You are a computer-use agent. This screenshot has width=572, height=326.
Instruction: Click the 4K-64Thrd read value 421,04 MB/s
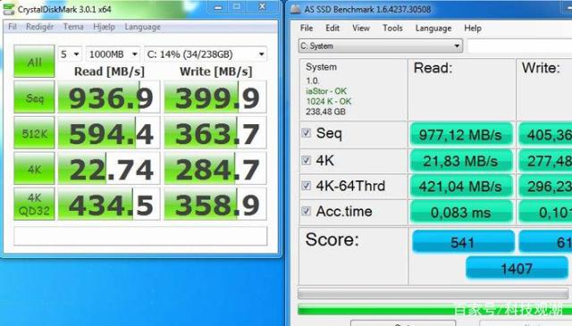click(461, 187)
